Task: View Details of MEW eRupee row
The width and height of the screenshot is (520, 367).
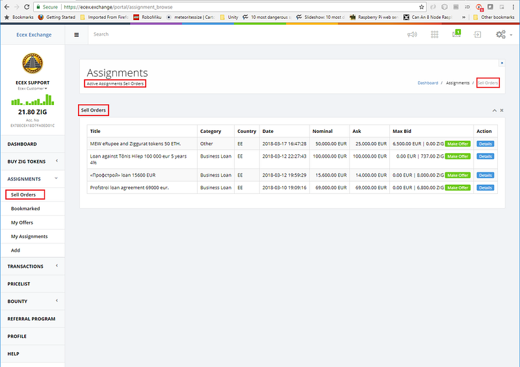Action: (486, 144)
